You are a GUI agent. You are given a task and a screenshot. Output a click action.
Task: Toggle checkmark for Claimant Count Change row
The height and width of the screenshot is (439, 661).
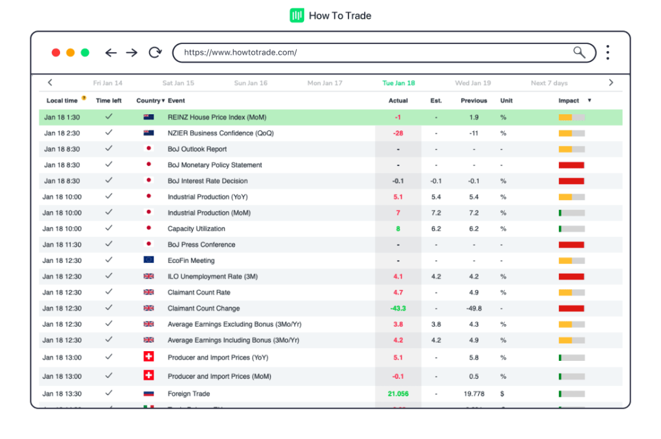(108, 308)
